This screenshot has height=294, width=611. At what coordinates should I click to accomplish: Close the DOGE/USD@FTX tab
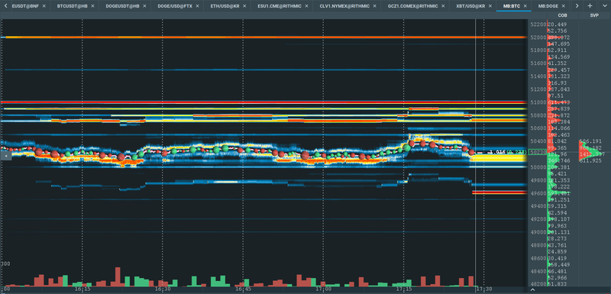[x=199, y=6]
